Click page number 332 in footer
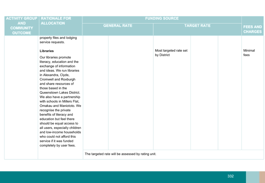Image resolution: width=265 pixels, height=183 pixels. [x=231, y=176]
